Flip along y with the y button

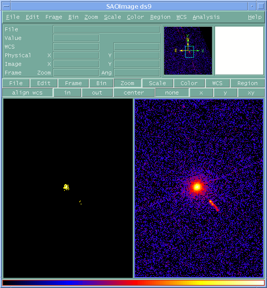tap(226, 93)
